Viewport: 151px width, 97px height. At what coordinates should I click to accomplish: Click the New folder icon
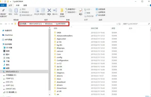point(62,10)
